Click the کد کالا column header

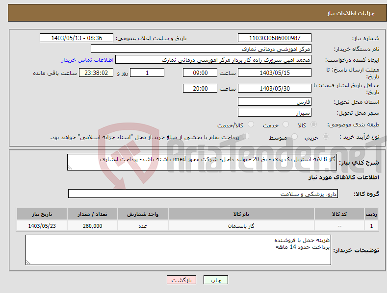339,214
